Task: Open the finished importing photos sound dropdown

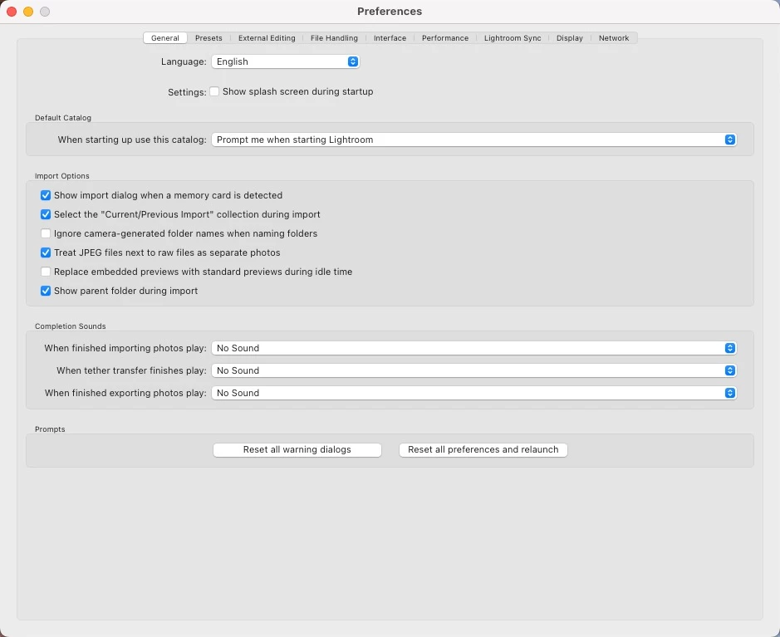Action: tap(473, 348)
